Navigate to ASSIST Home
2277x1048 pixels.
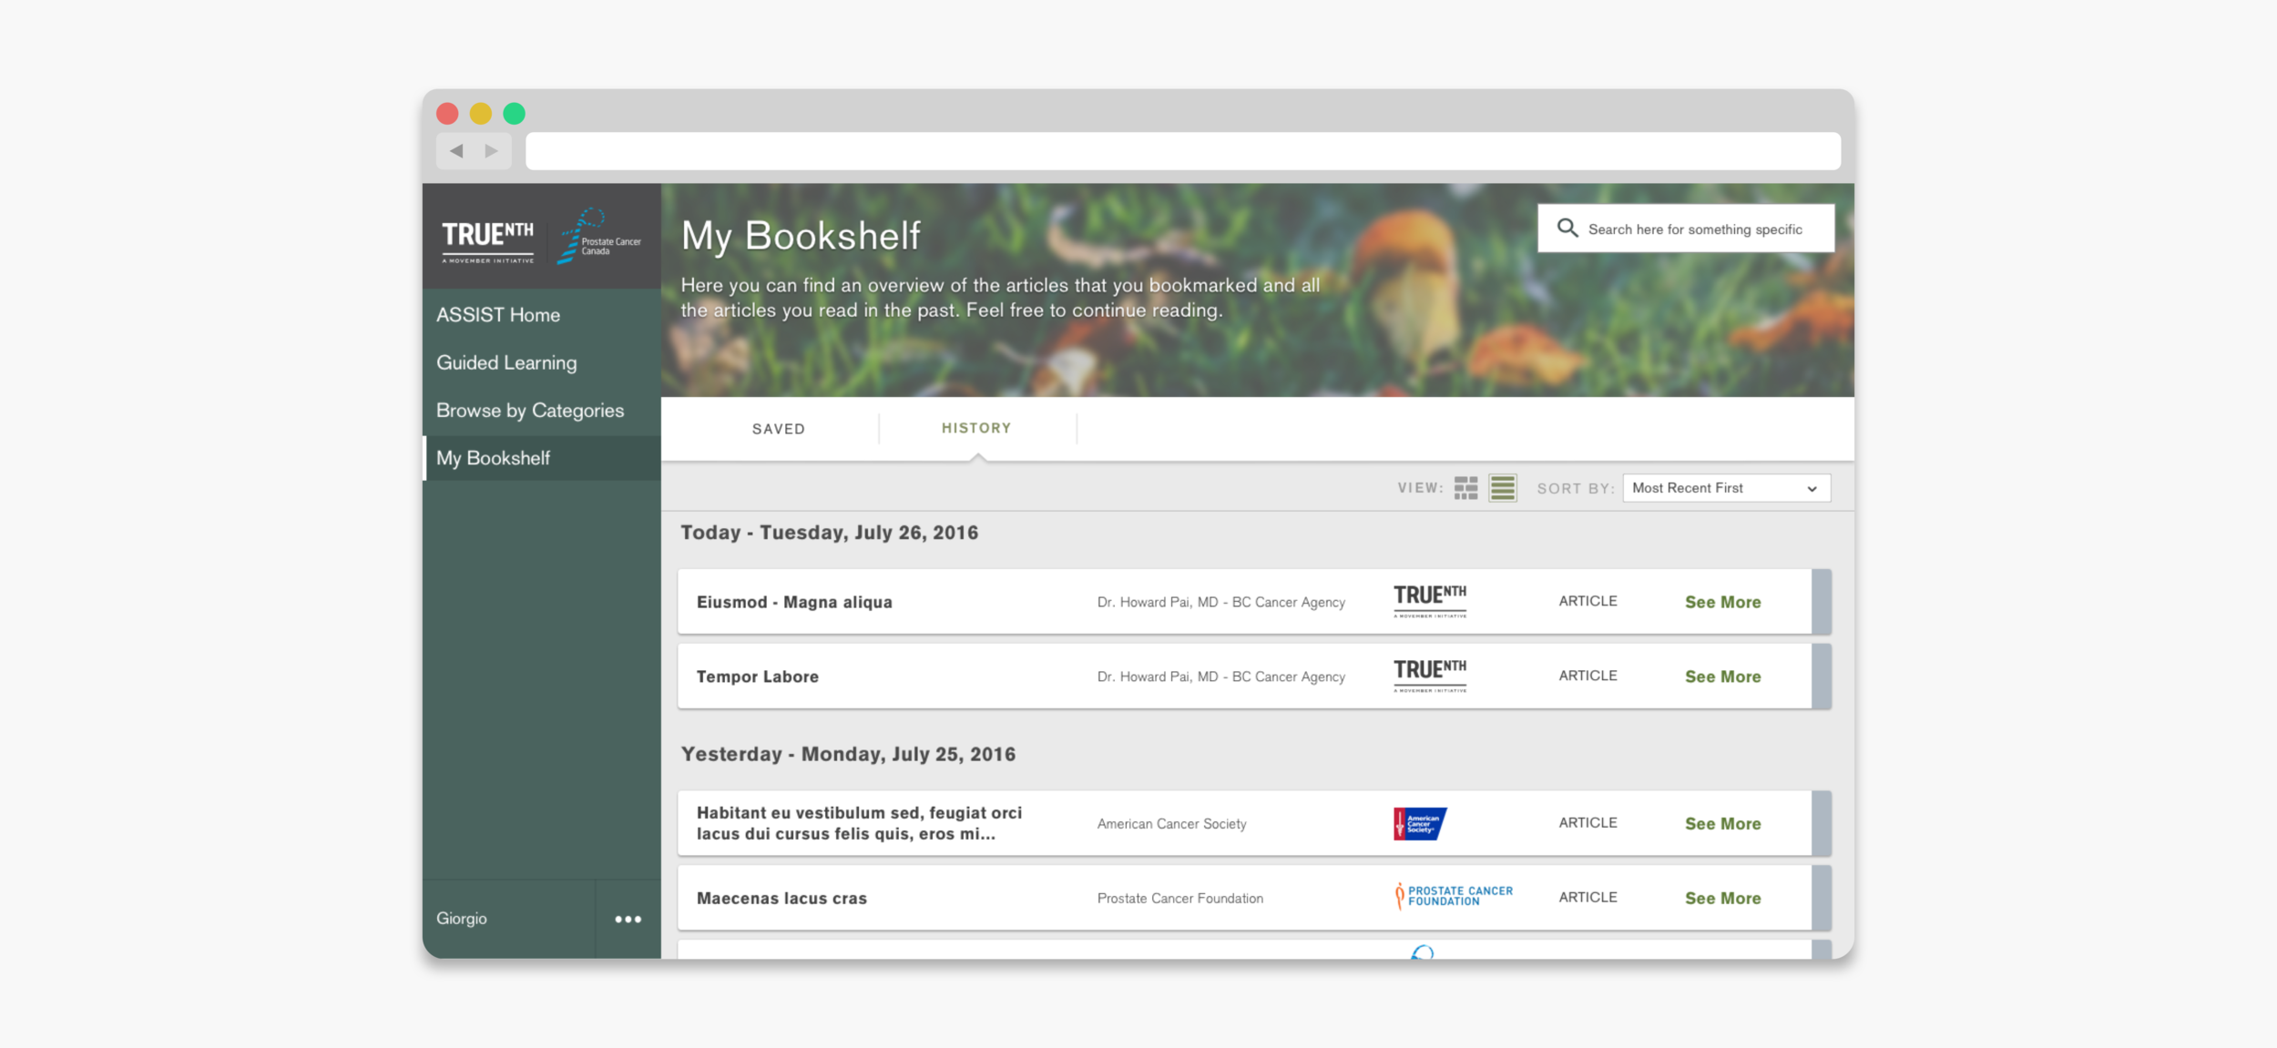(498, 315)
